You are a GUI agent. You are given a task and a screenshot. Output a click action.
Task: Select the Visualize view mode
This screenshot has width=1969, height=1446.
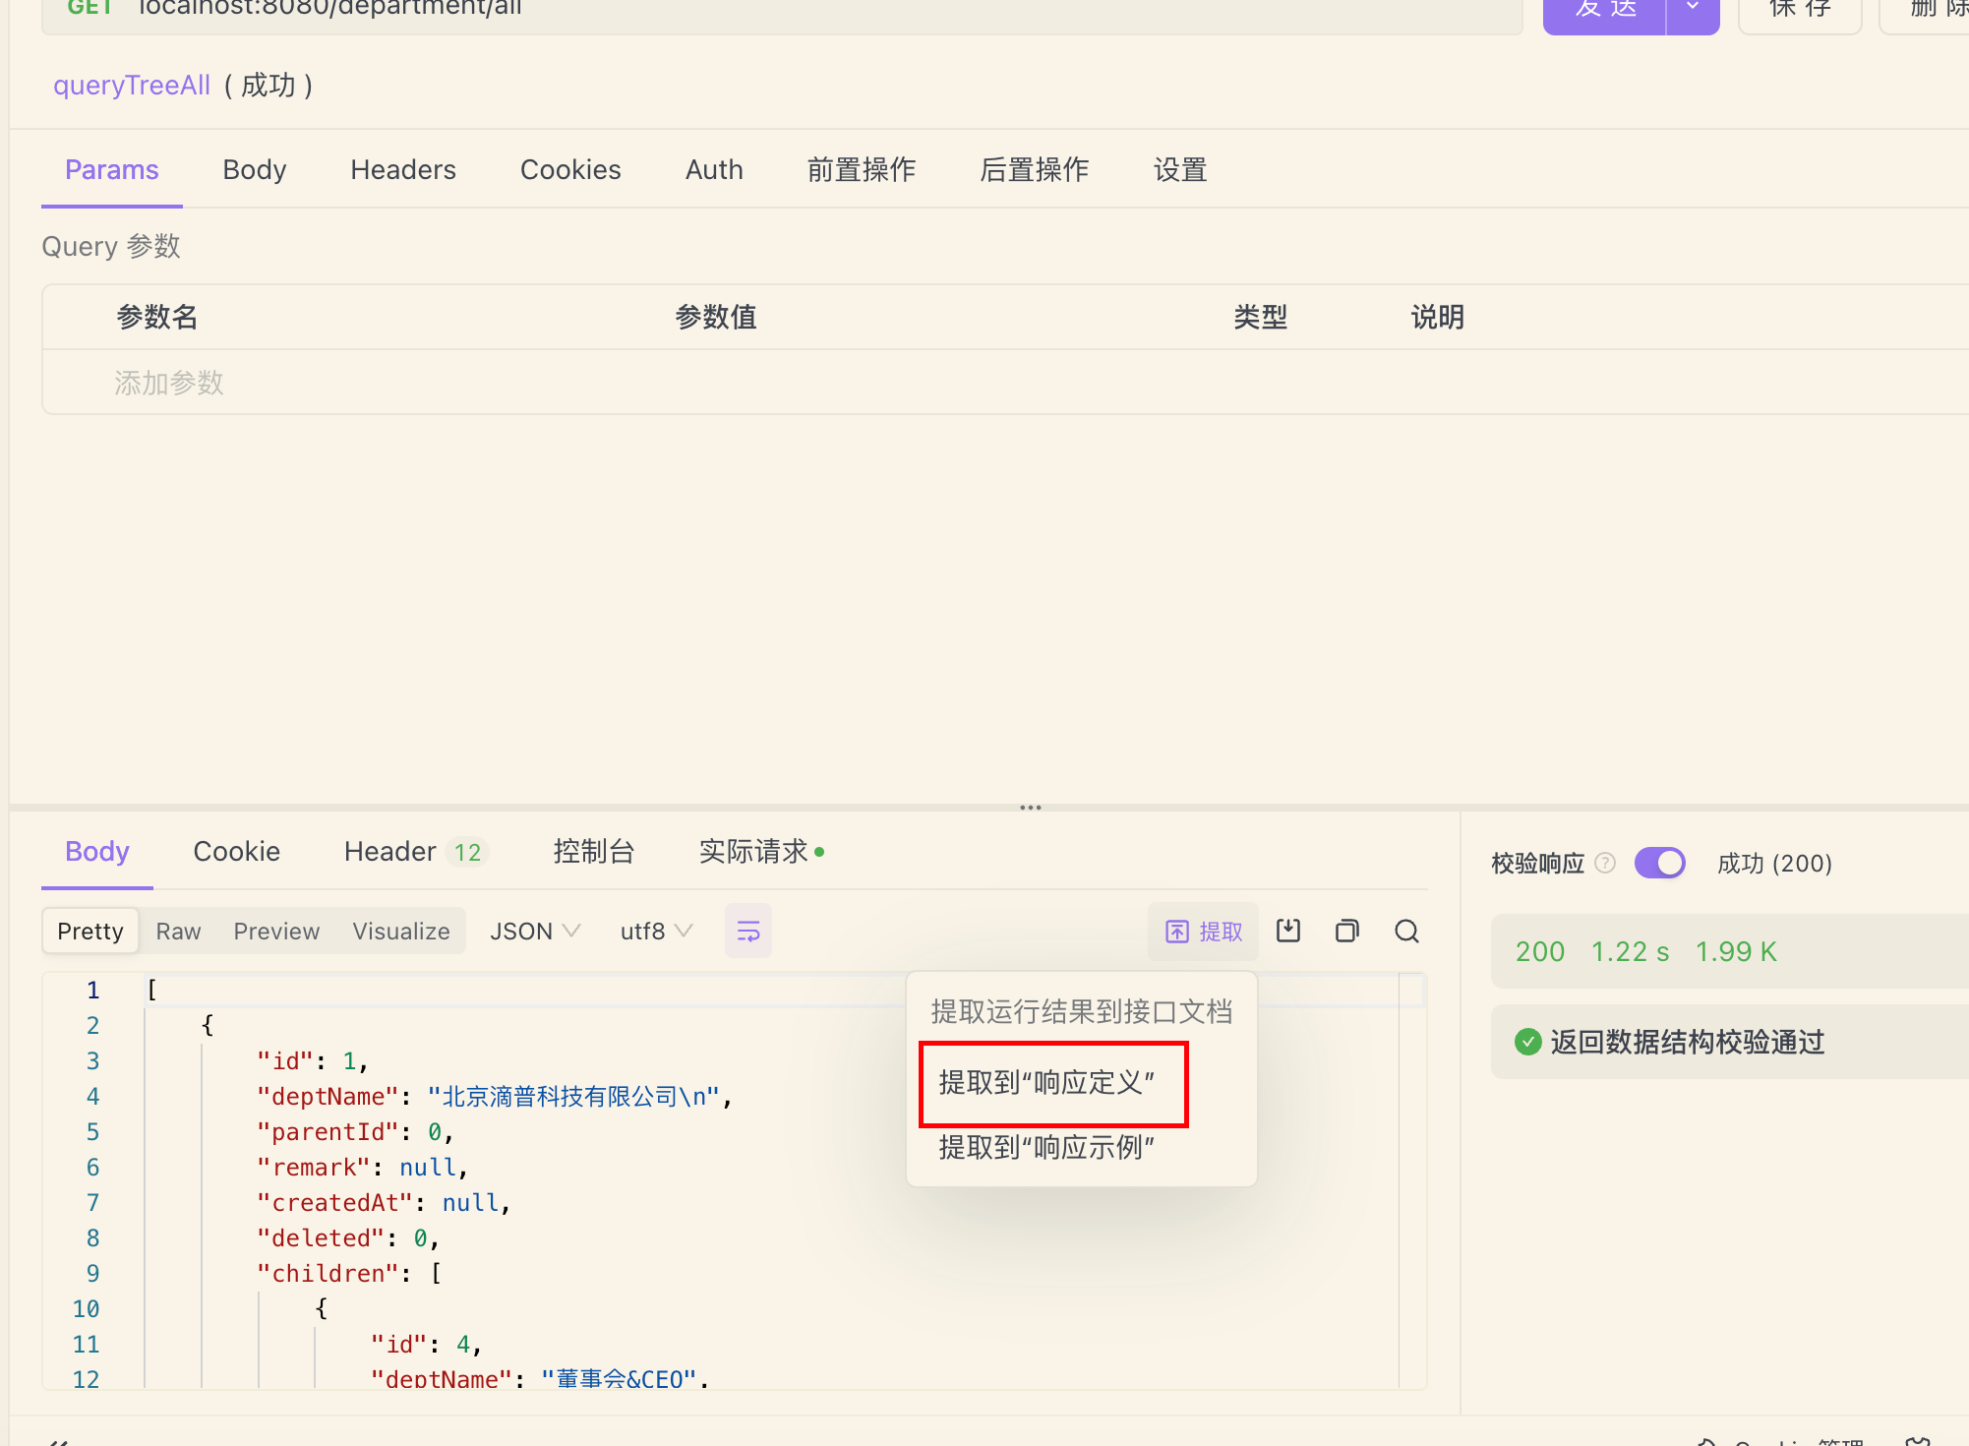(401, 932)
